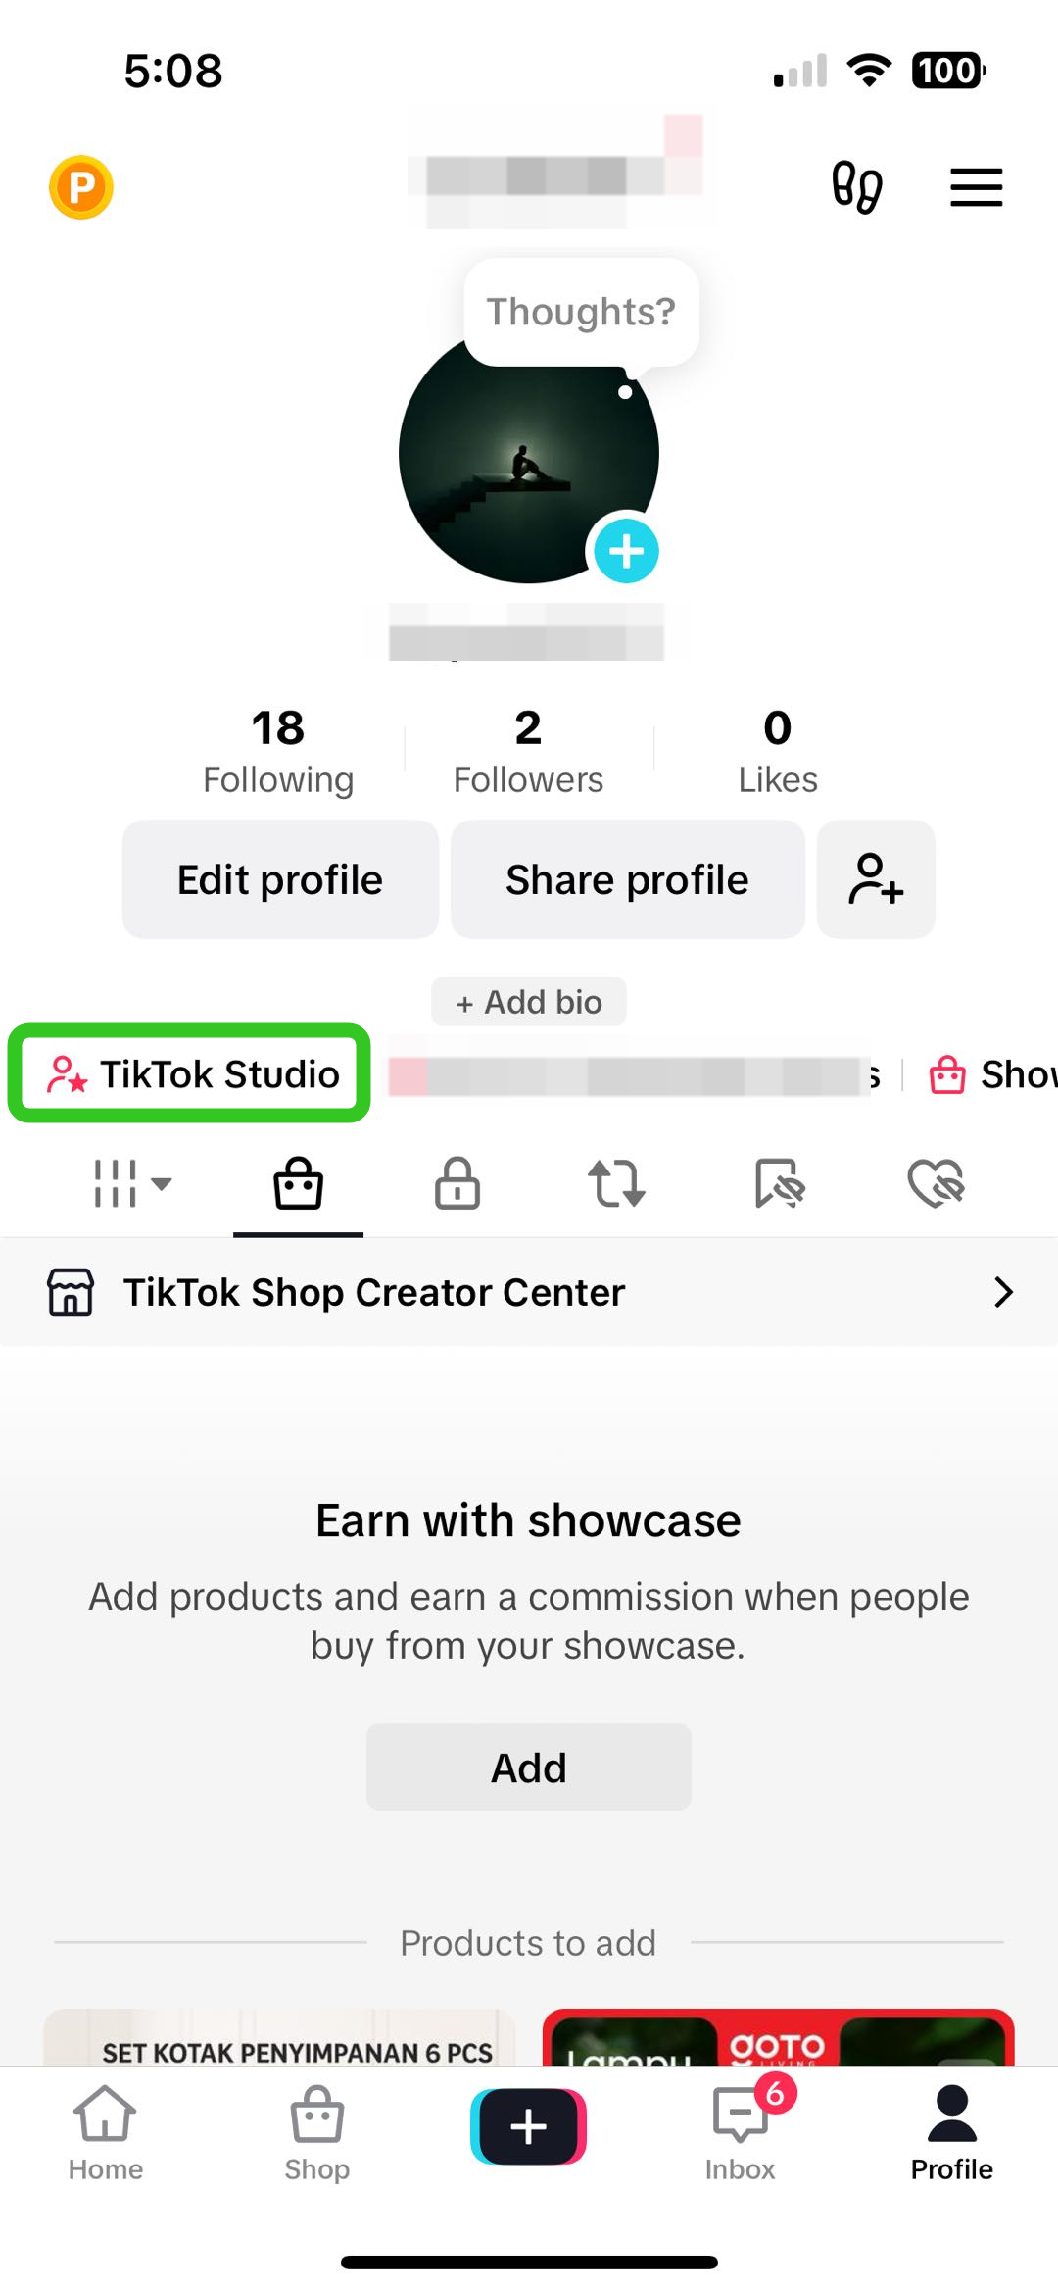The width and height of the screenshot is (1058, 2291).
Task: Open the reposts tab icon
Action: (x=616, y=1183)
